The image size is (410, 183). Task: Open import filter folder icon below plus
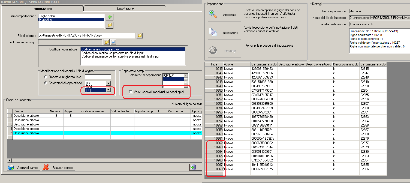(x=110, y=25)
